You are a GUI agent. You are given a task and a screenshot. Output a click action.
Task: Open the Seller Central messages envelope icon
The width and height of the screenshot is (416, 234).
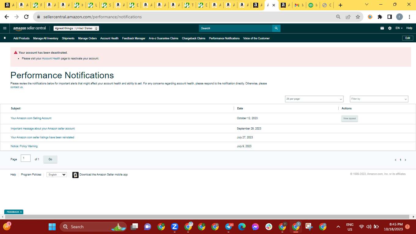(382, 28)
